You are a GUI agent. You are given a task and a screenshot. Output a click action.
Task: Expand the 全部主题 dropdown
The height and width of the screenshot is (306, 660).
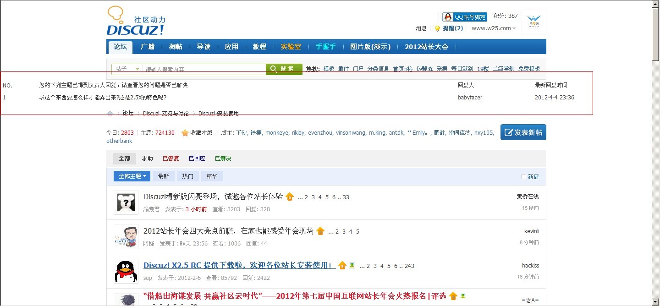pyautogui.click(x=132, y=176)
